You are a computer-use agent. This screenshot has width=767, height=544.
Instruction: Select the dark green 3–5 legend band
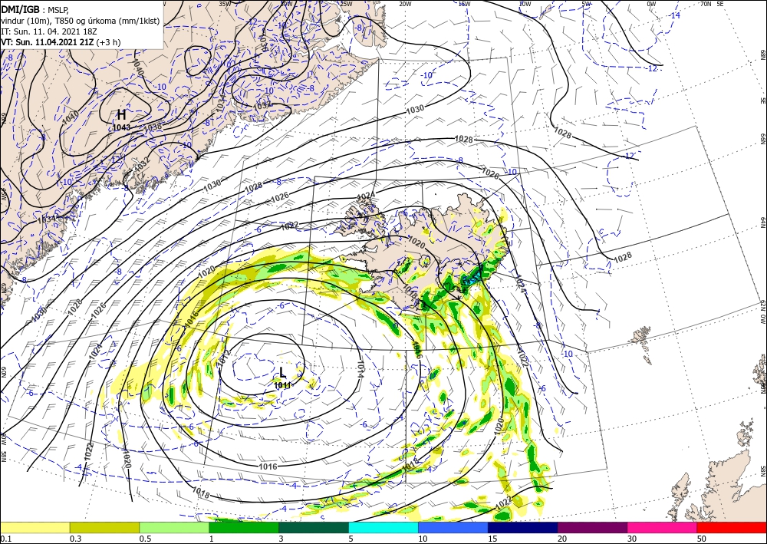pos(314,527)
